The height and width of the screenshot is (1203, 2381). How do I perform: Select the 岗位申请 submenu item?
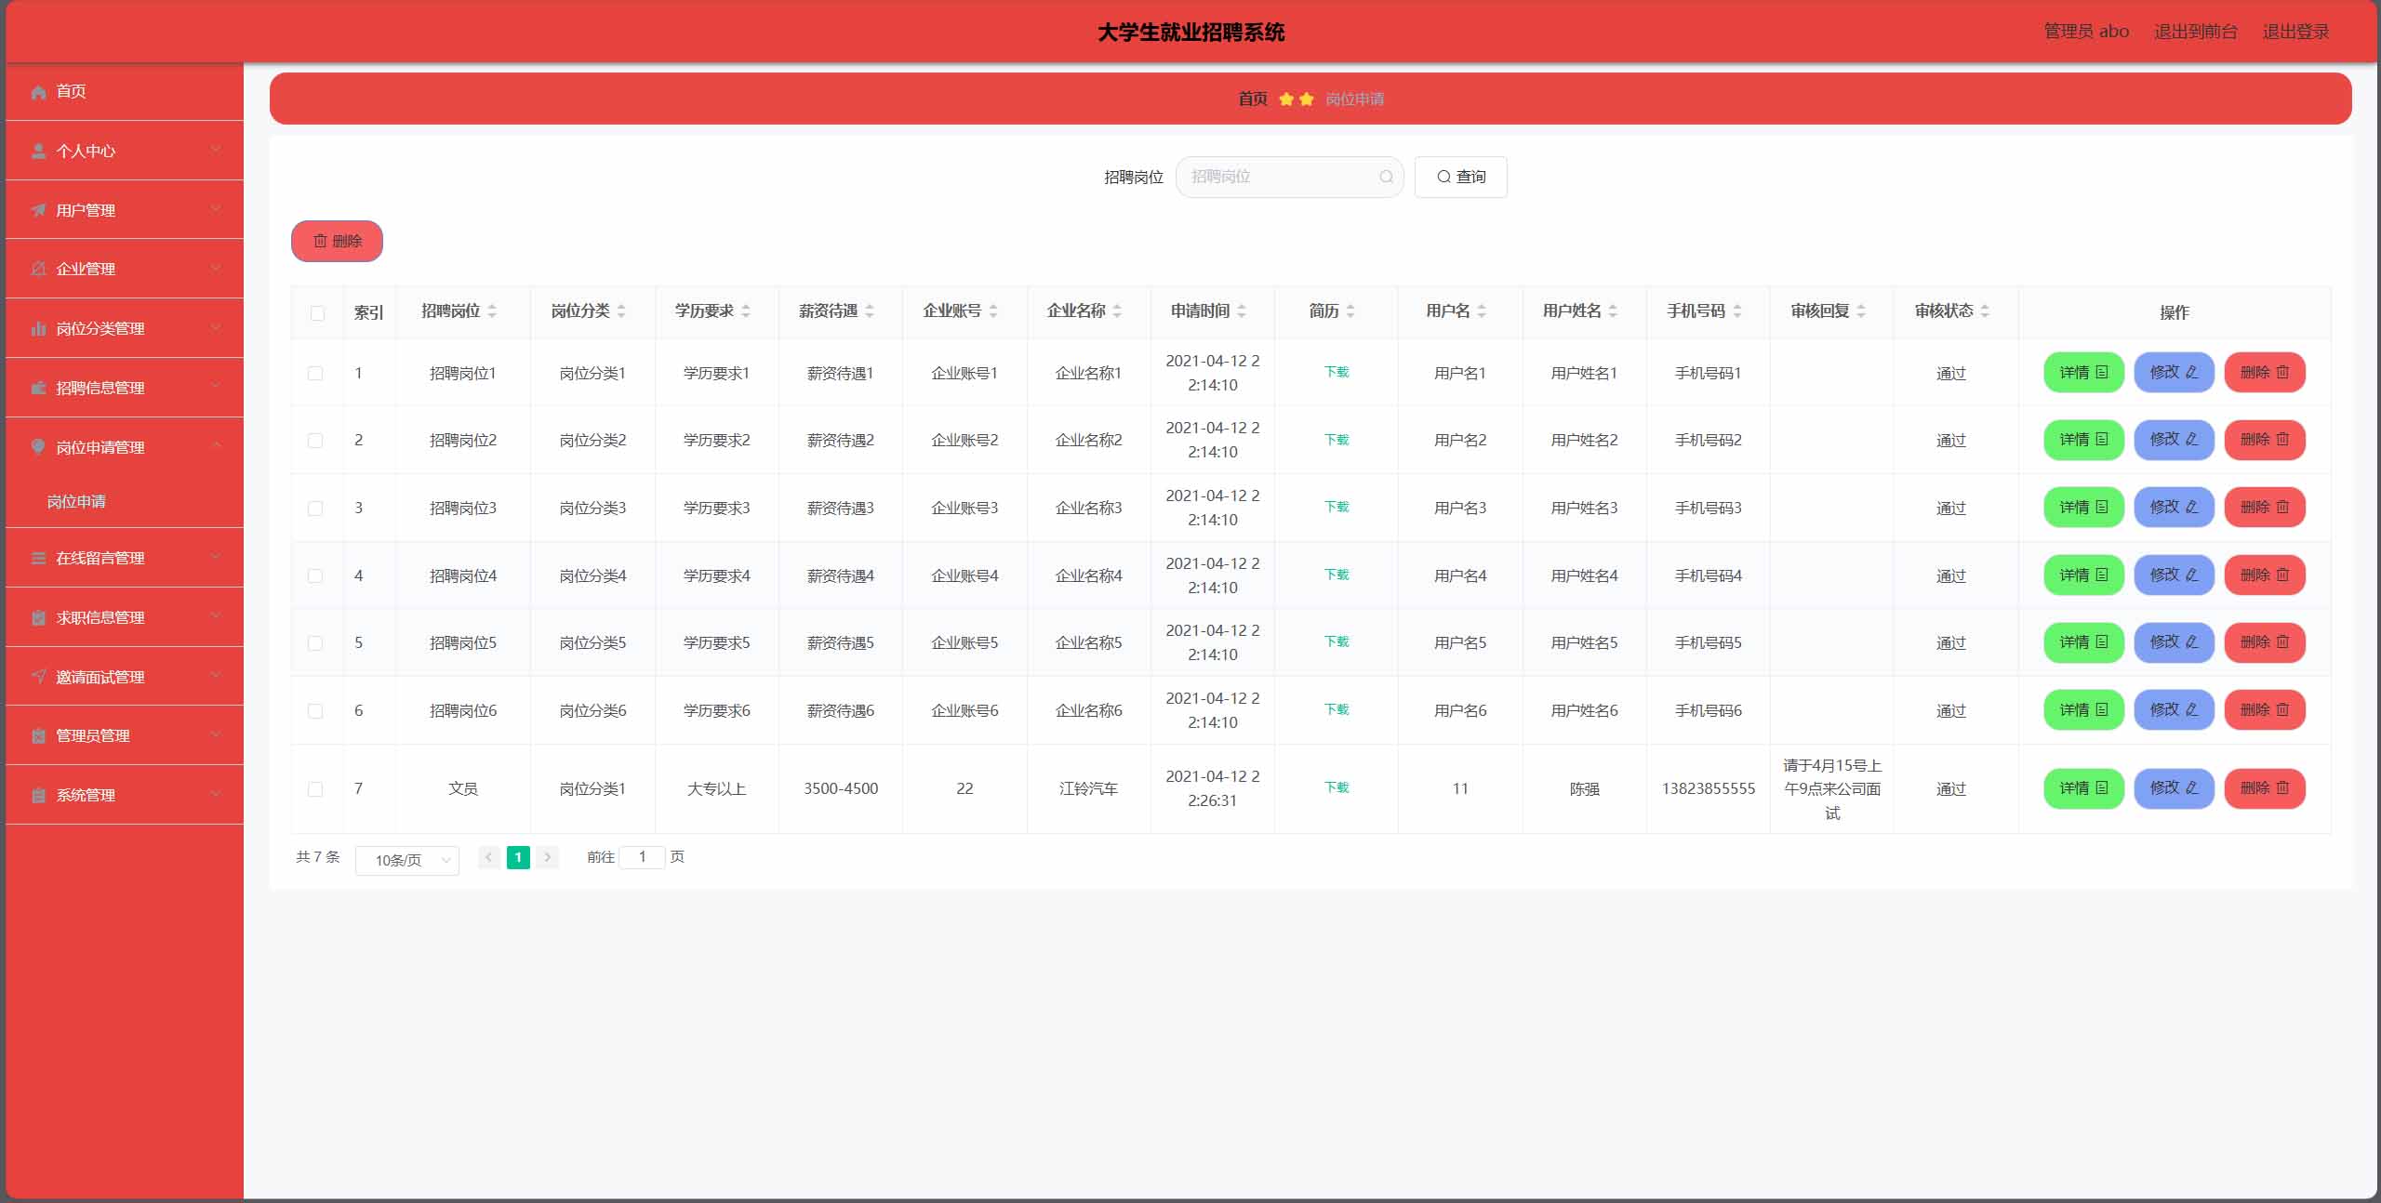[x=125, y=502]
